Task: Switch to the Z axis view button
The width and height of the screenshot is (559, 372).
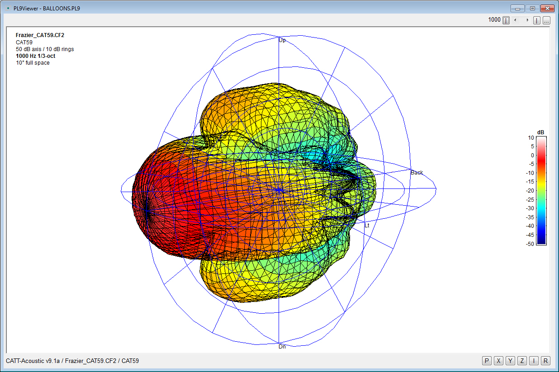Action: click(x=522, y=360)
